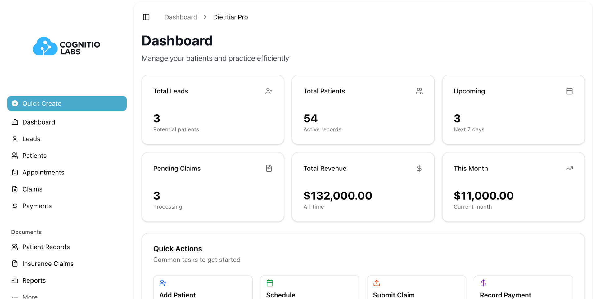Select the Patients icon in the sidebar
The width and height of the screenshot is (596, 299).
(x=15, y=156)
